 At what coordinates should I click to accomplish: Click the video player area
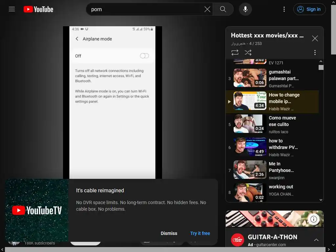pos(112,102)
